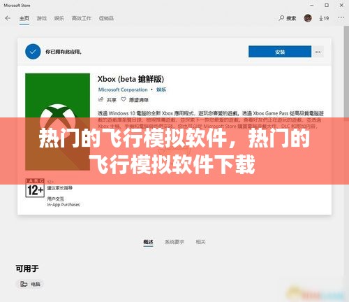Click the IARC 12+ rating badge
Image resolution: width=349 pixels, height=302 pixels.
click(35, 188)
